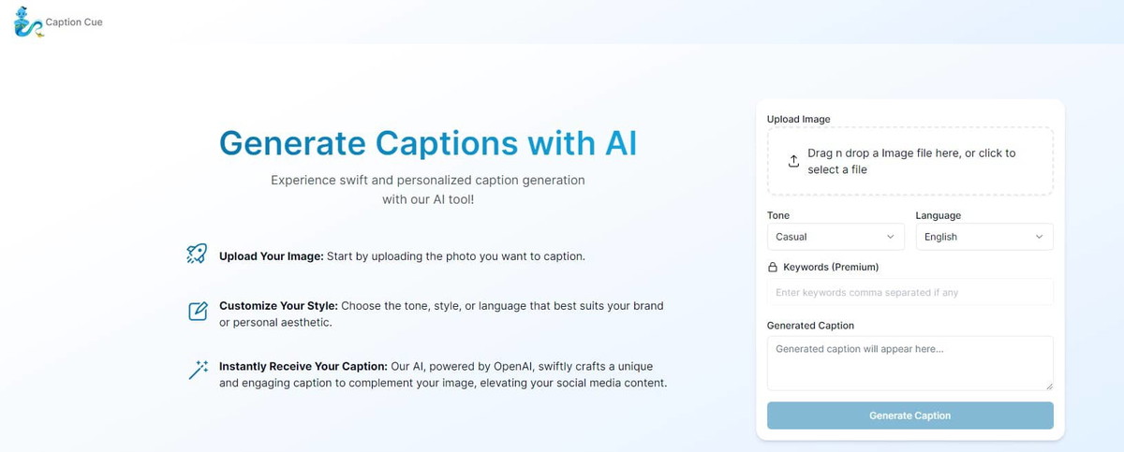This screenshot has height=452, width=1124.
Task: Click the magic wand icon beside Instantly Receive
Action: coord(198,371)
